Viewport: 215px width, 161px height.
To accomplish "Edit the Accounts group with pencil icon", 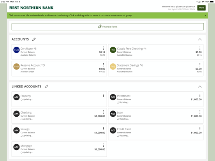I will coord(34,39).
